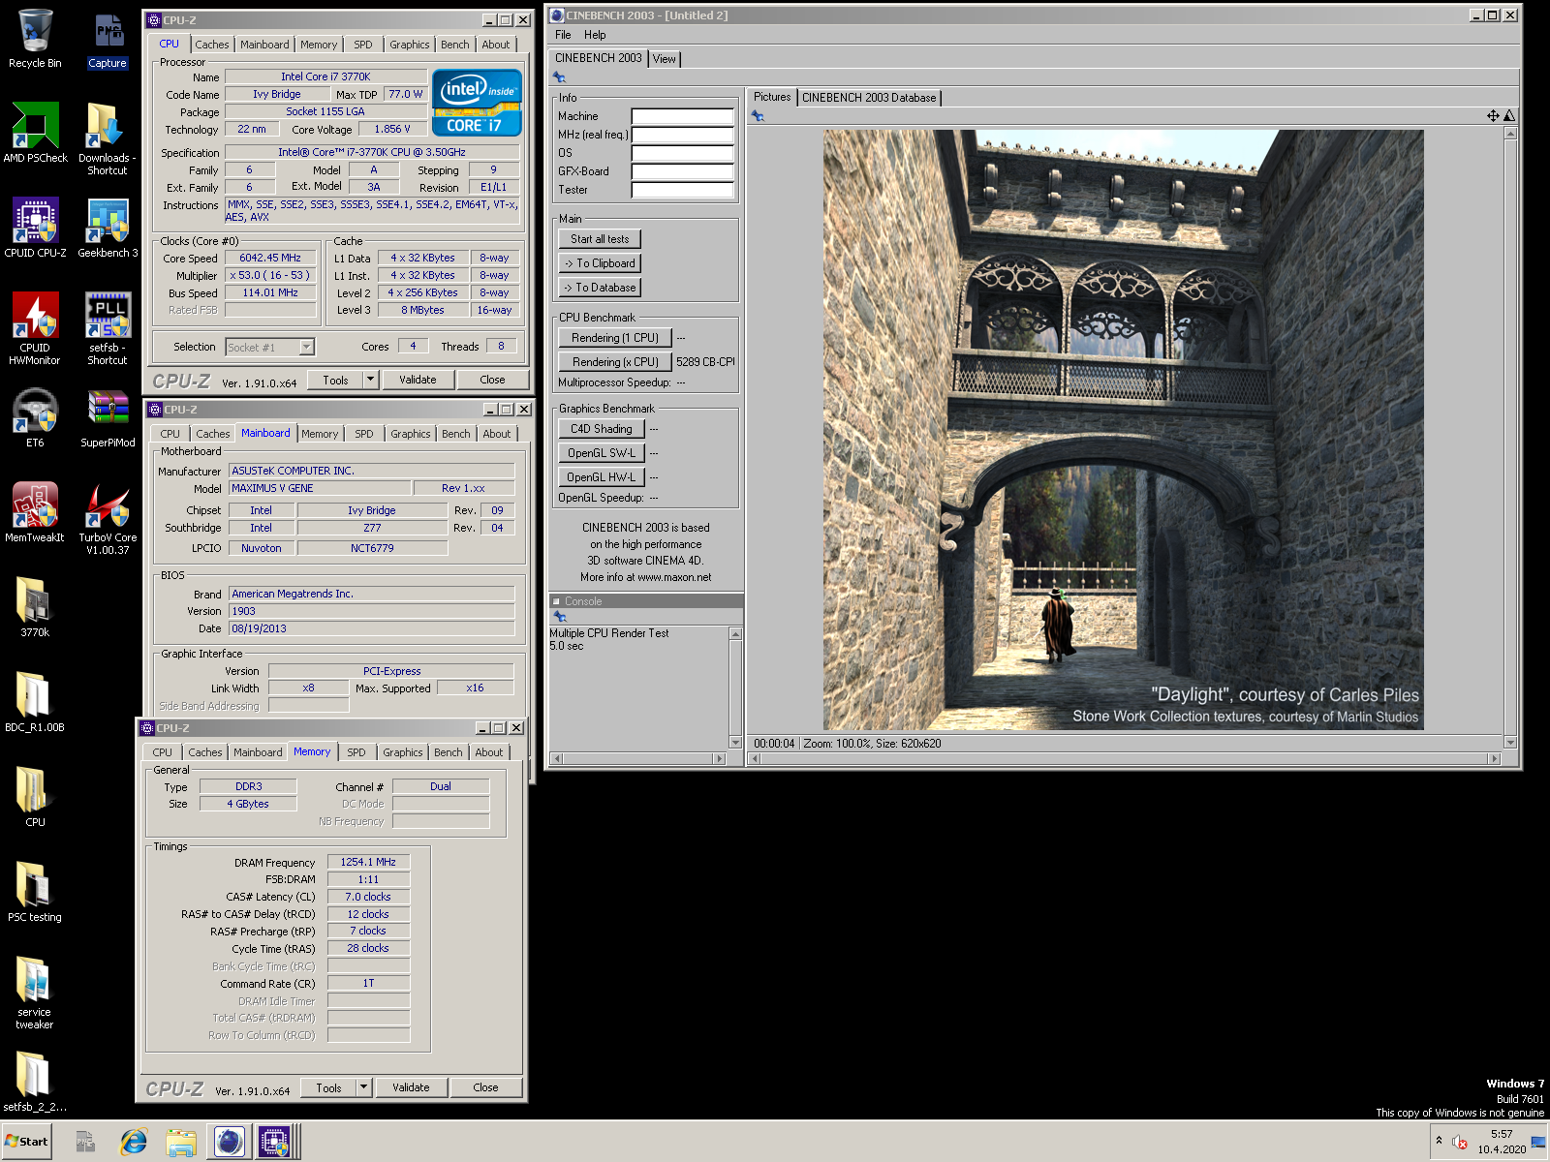Click the To Clipboard button

pos(600,263)
